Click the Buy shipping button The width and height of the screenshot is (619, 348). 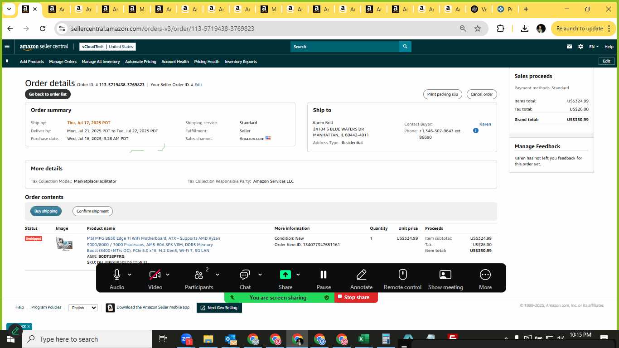(46, 211)
